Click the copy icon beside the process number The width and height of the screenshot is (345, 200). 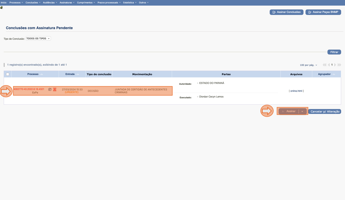[x=50, y=89]
